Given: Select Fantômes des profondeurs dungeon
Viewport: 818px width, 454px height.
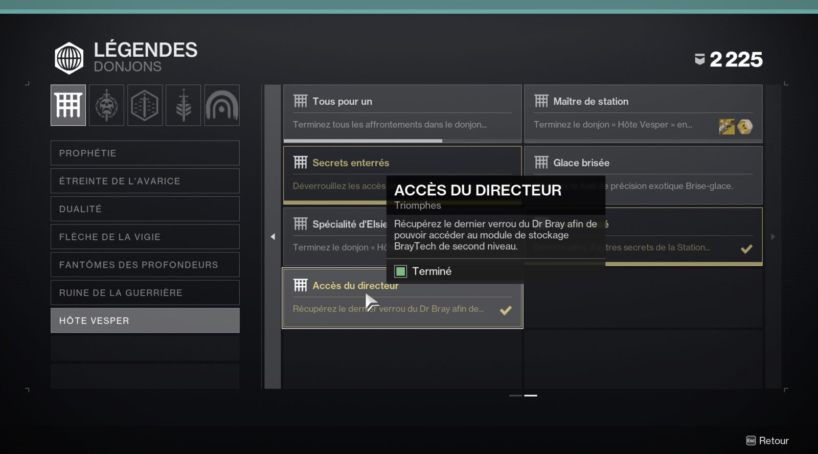Looking at the screenshot, I should coord(145,264).
